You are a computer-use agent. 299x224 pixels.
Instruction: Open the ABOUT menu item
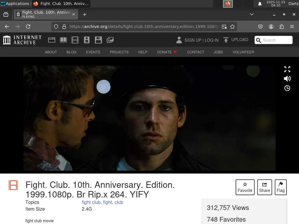[x=51, y=52]
